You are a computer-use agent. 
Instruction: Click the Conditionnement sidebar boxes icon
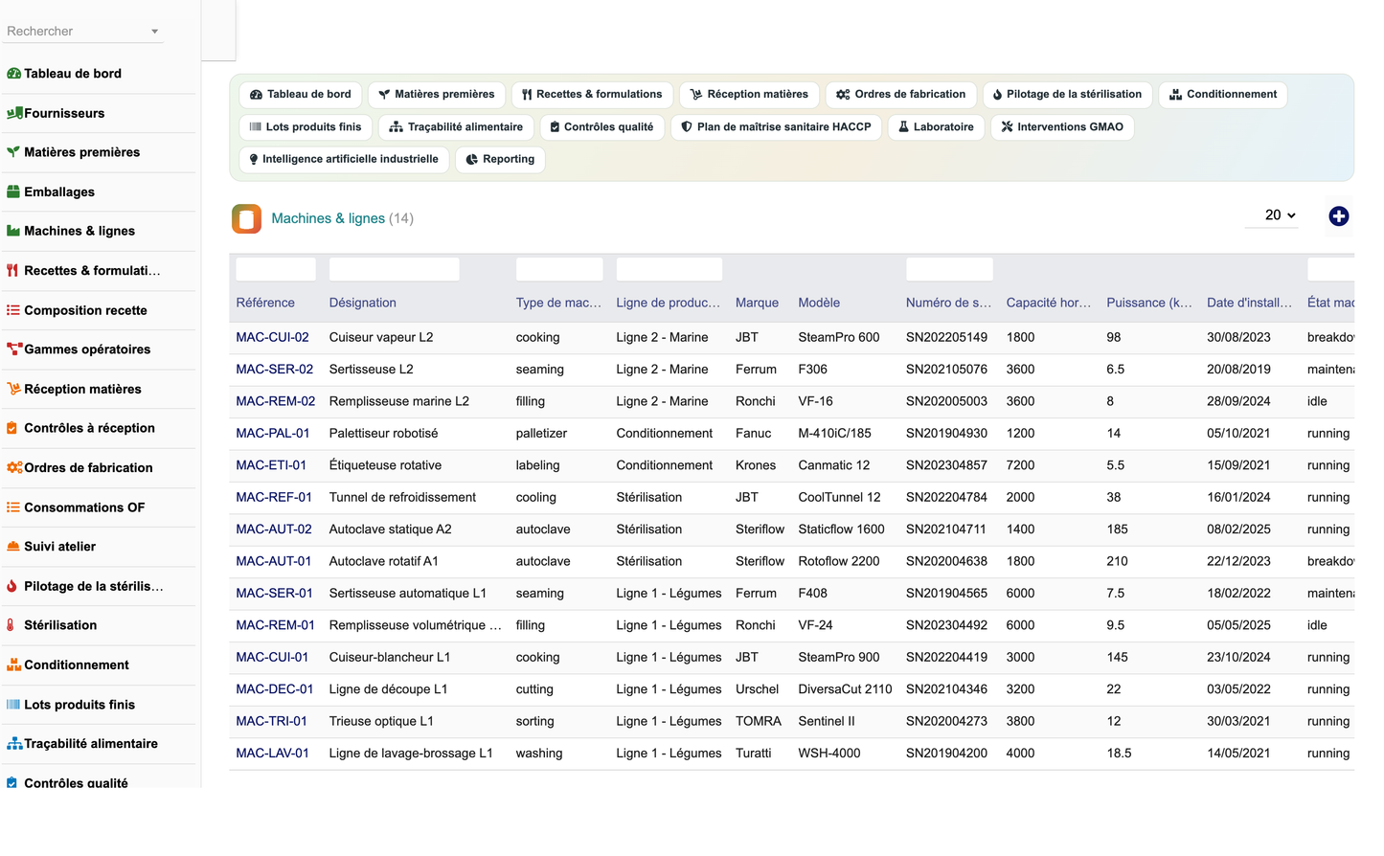[x=13, y=665]
